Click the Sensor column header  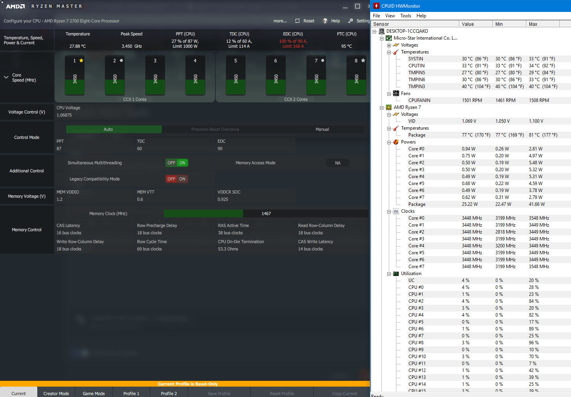[415, 24]
